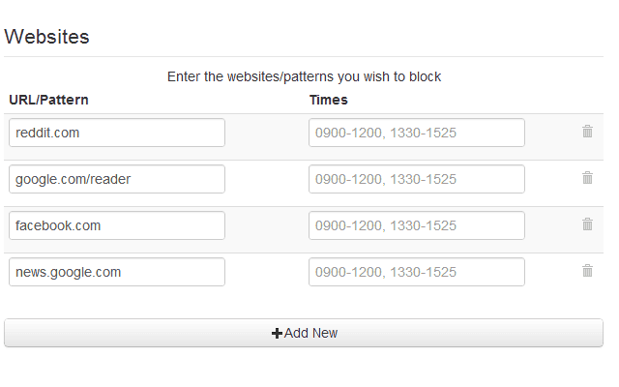Select the facebook.com URL input
Screen dimensions: 619x387
pos(117,225)
